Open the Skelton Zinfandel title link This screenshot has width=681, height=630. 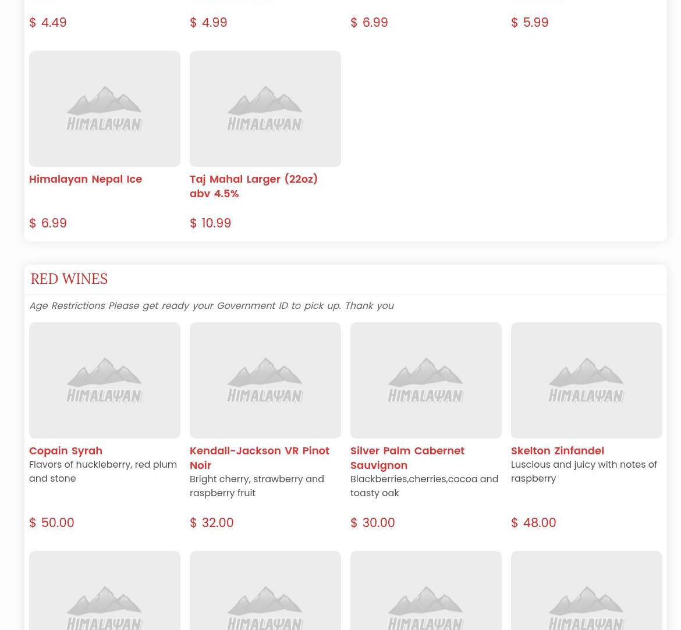[557, 451]
